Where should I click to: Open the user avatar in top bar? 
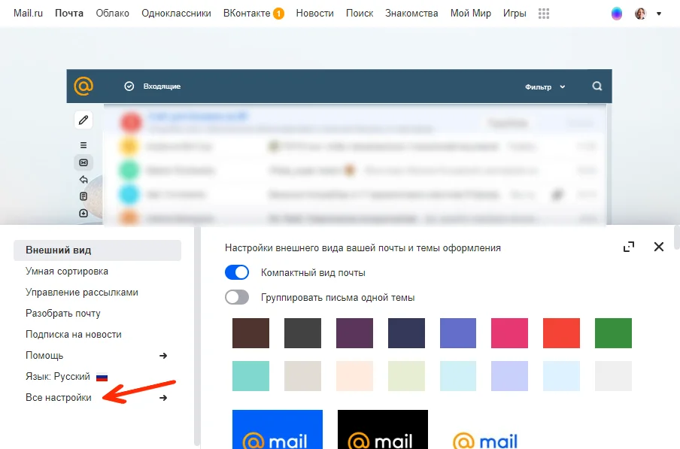641,14
